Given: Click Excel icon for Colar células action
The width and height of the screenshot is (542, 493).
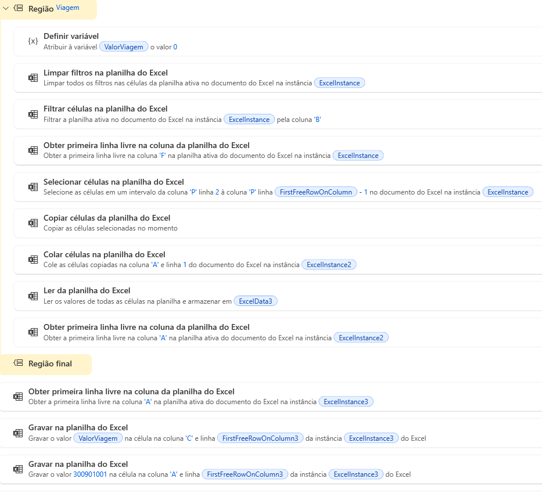Looking at the screenshot, I should click(x=33, y=260).
